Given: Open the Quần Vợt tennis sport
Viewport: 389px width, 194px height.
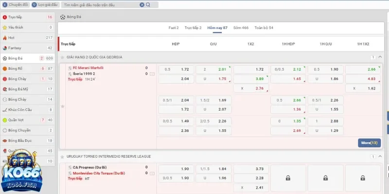Looking at the screenshot, I should [x=5, y=120].
